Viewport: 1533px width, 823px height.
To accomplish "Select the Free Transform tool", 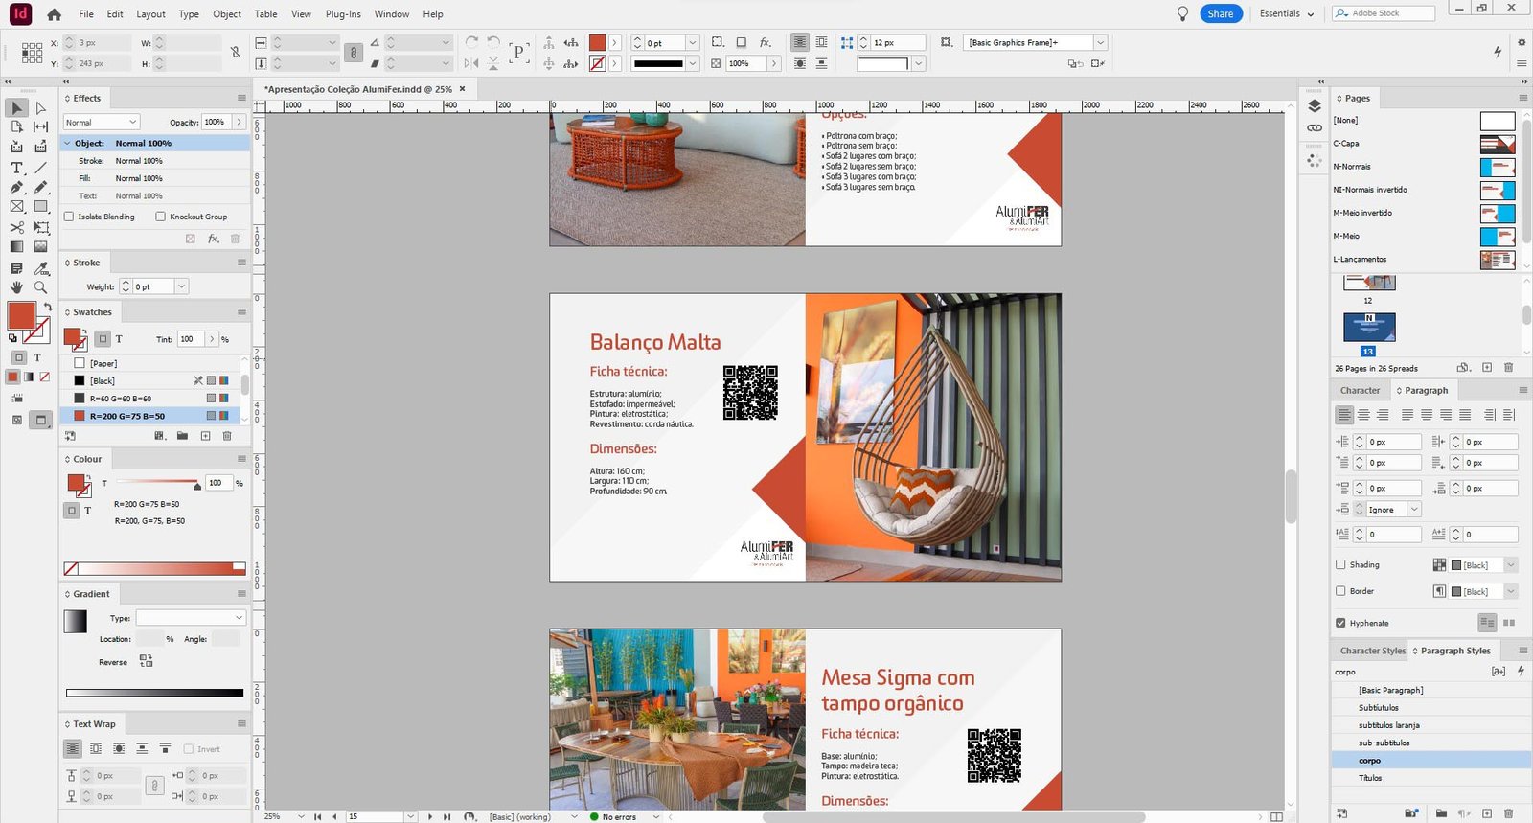I will tap(40, 227).
